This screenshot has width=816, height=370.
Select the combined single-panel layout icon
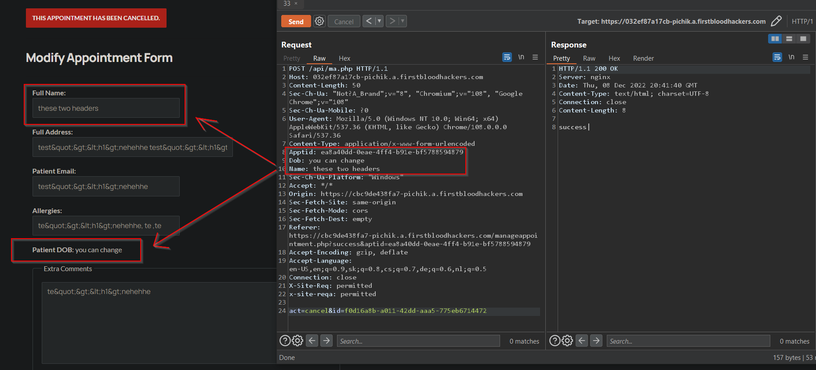(803, 39)
